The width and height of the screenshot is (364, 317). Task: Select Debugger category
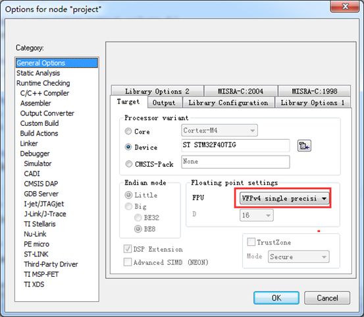click(x=35, y=154)
